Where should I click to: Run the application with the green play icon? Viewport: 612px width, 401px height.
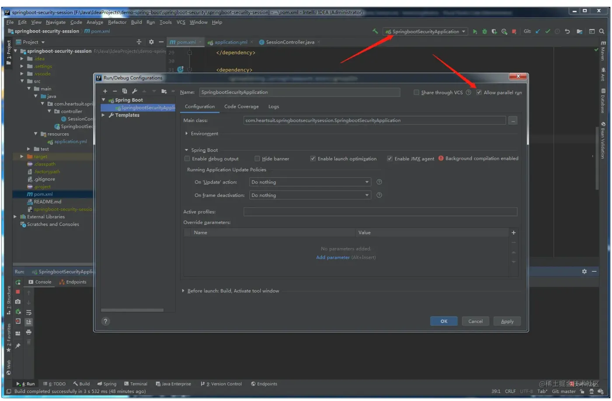click(475, 31)
